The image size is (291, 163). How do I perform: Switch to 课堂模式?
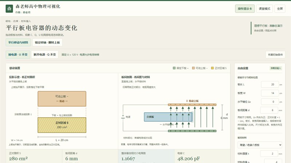pyautogui.click(x=264, y=9)
